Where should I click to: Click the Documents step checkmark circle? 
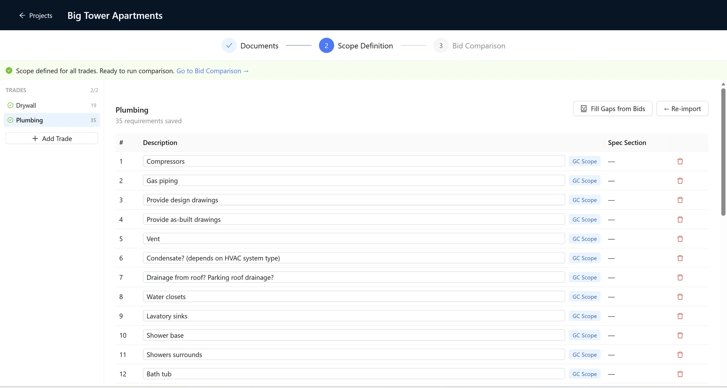point(229,46)
